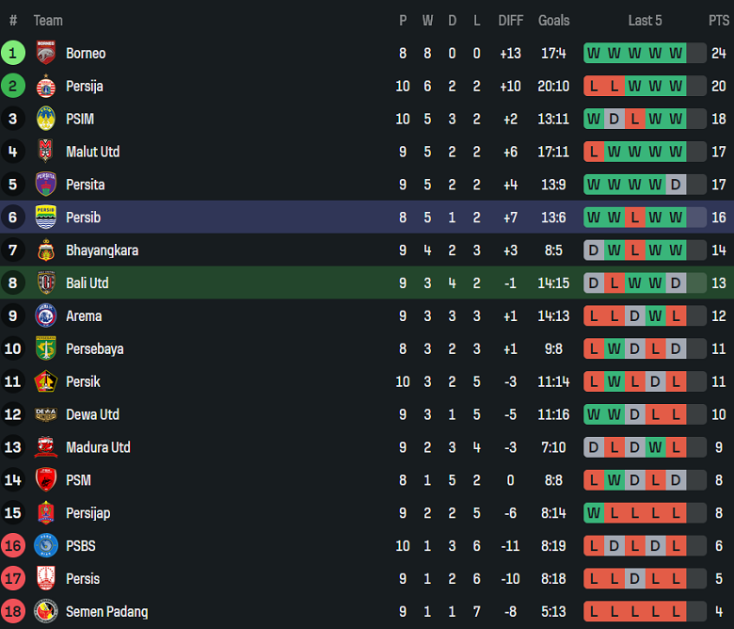Screen dimensions: 734x629
Task: Click Persijap's most recent loss result
Action: 676,513
